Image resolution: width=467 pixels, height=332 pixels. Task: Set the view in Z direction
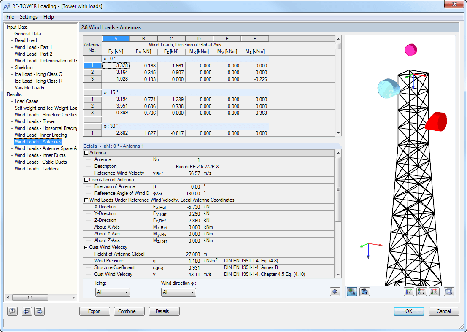[x=434, y=292]
